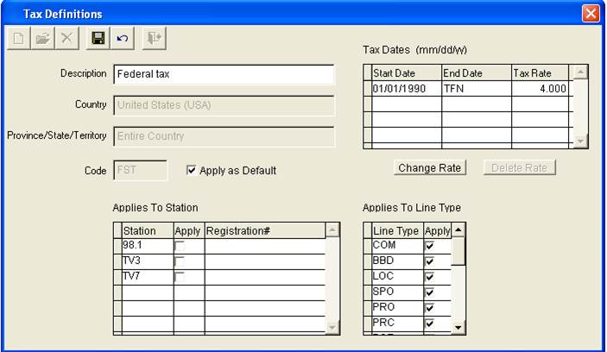Click the Open folder toolbar icon
This screenshot has width=607, height=352.
pos(42,39)
